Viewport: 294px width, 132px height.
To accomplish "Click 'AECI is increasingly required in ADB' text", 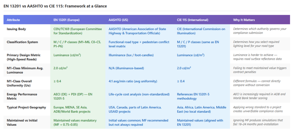I will point(260,96).
